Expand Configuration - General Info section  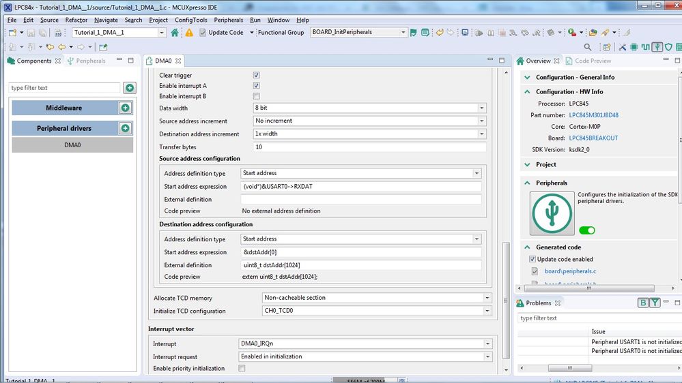point(527,77)
